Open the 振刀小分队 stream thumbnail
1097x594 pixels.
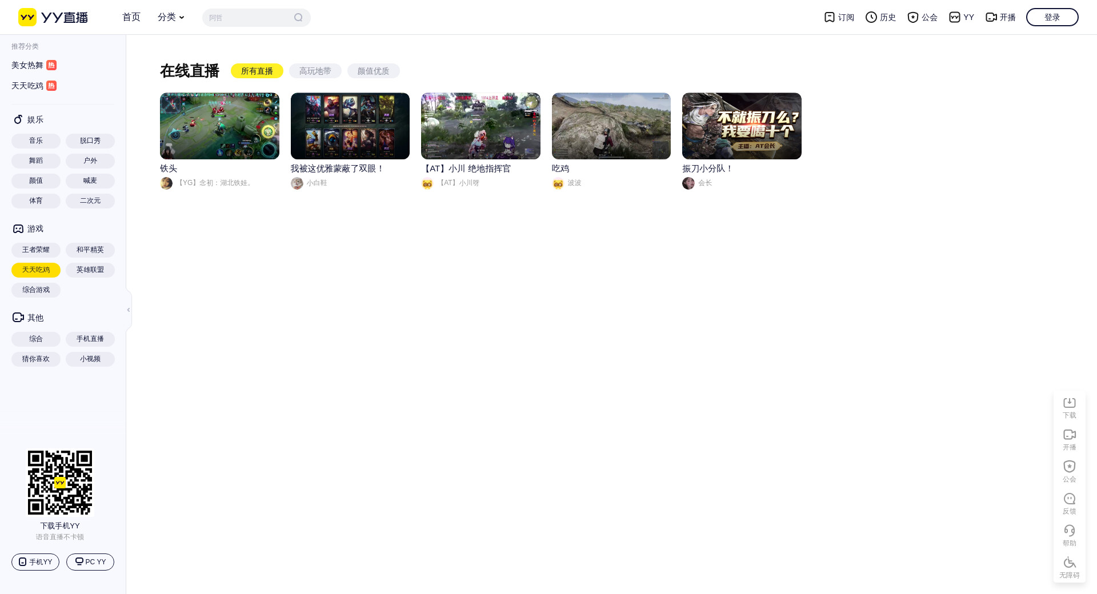742,126
